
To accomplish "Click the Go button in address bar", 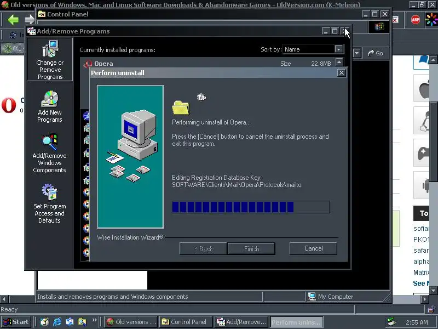I will [376, 53].
